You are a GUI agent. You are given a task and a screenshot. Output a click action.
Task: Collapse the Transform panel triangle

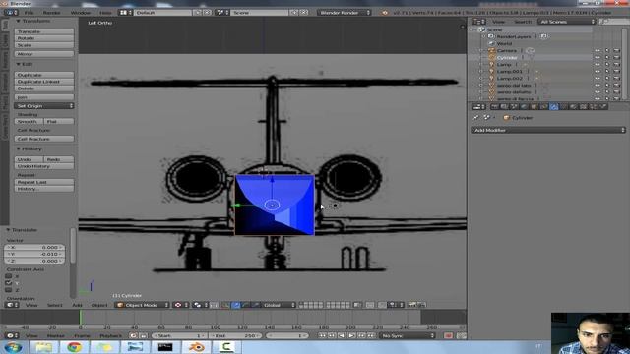click(x=18, y=21)
